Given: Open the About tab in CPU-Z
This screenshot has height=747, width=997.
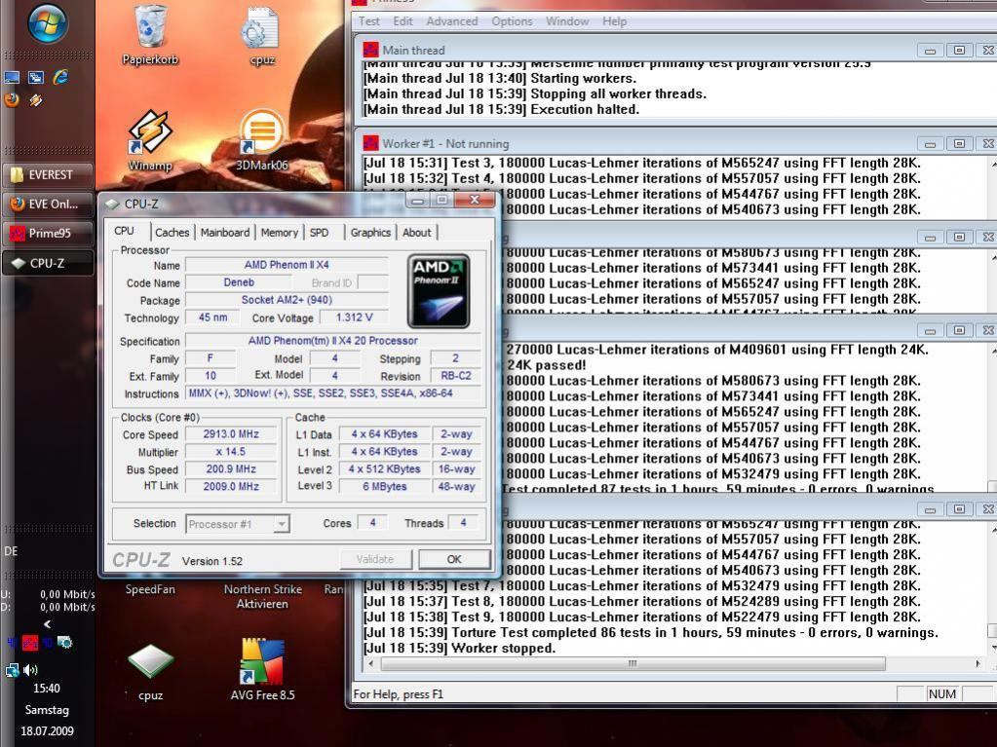Looking at the screenshot, I should pos(416,233).
